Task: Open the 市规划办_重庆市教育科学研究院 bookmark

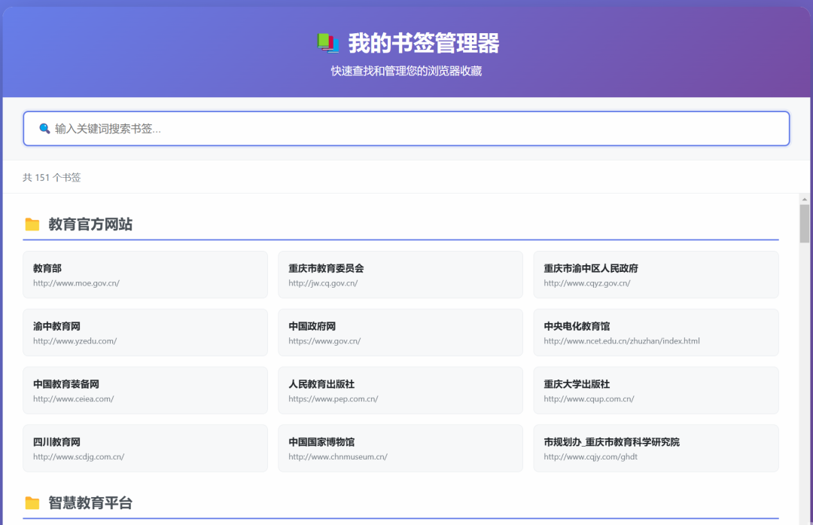Action: click(656, 448)
